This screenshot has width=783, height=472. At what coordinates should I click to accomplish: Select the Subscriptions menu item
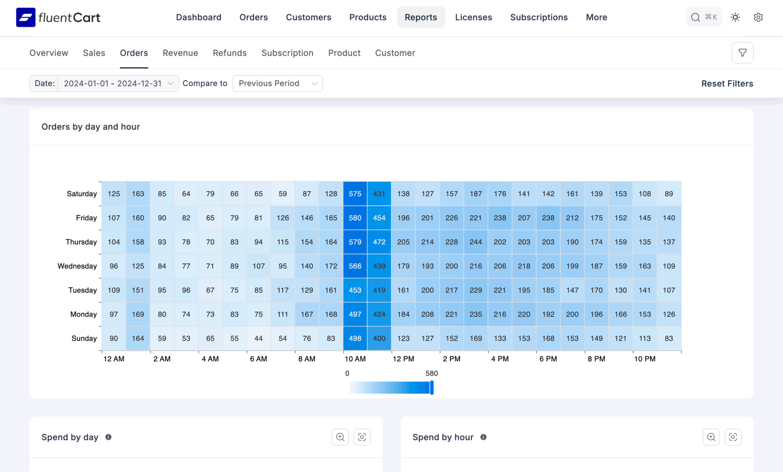click(x=539, y=17)
